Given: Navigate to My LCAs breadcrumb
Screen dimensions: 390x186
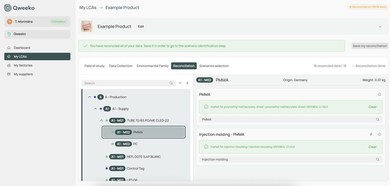Looking at the screenshot, I should 88,7.
